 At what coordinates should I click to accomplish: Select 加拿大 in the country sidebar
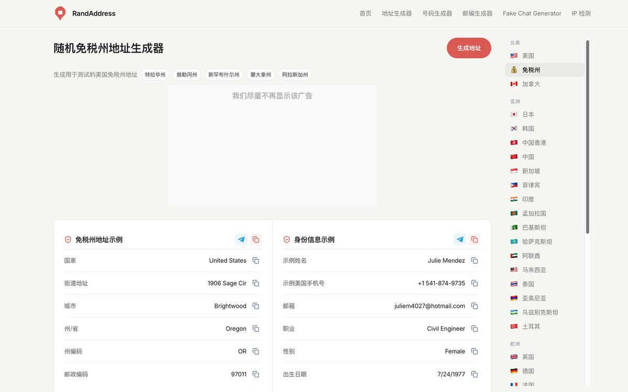[544, 84]
